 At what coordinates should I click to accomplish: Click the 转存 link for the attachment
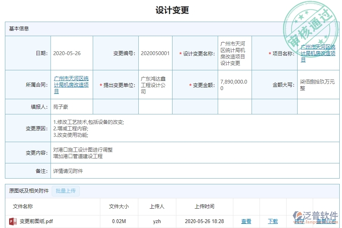pyautogui.click(x=300, y=221)
